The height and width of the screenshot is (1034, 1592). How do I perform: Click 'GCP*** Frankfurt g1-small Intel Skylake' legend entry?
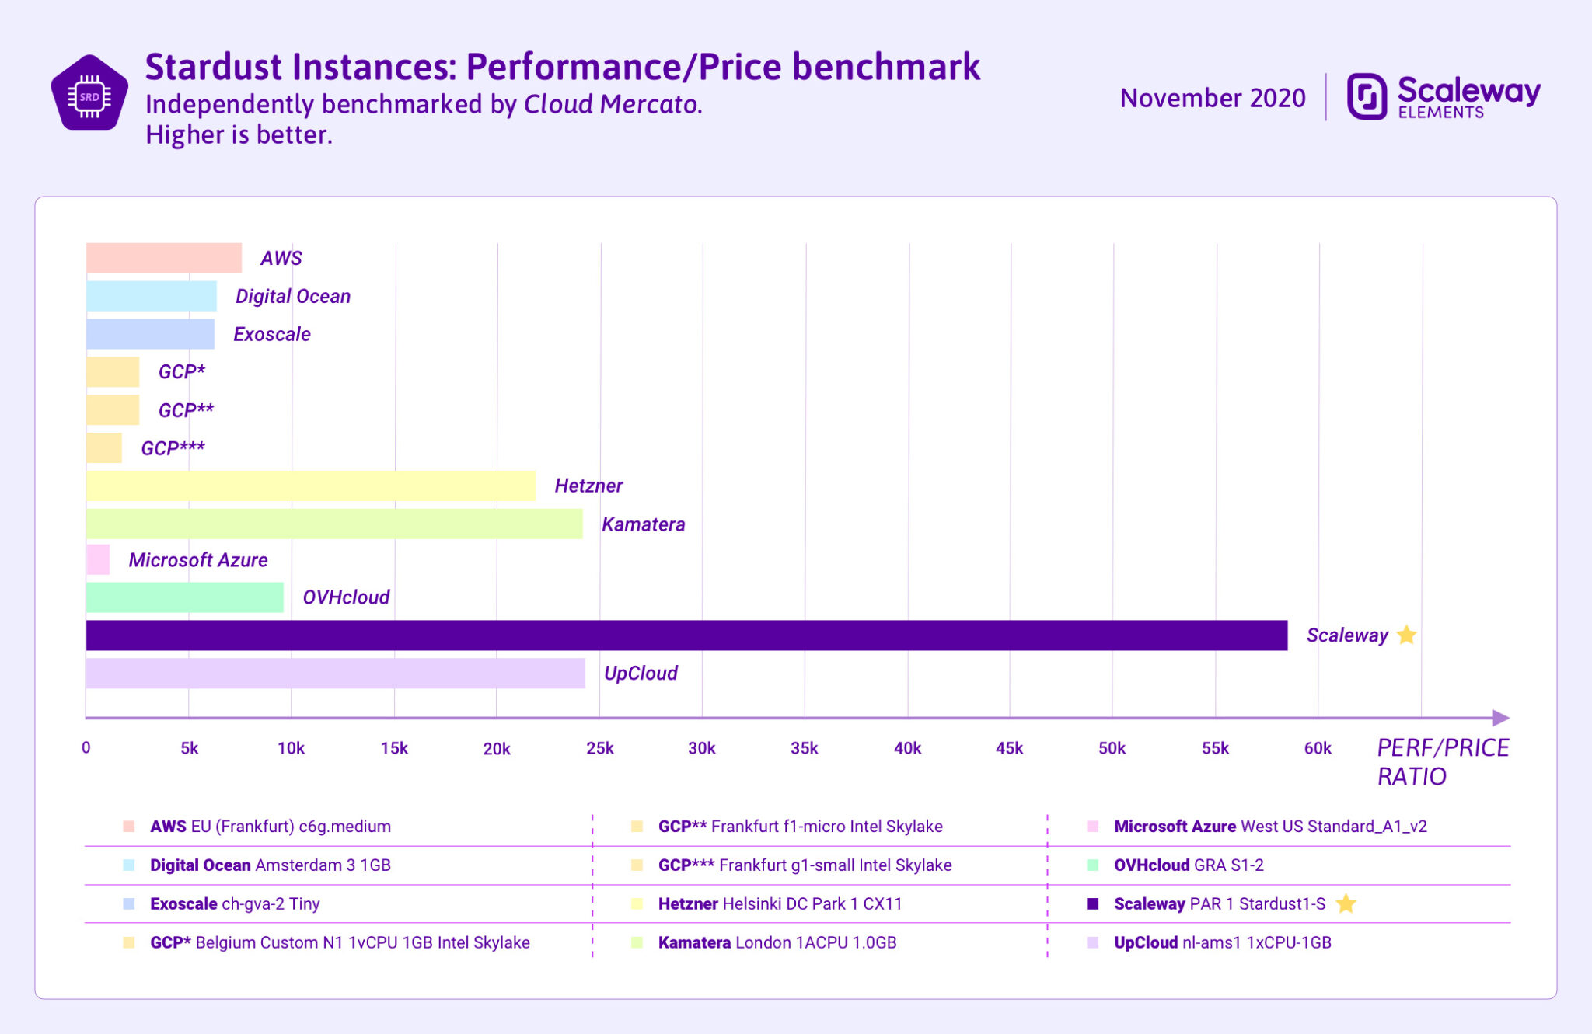805,865
